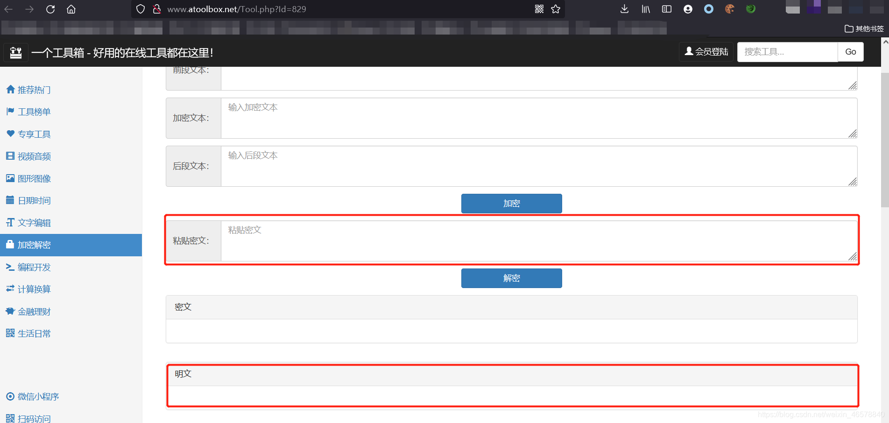Image resolution: width=889 pixels, height=423 pixels.
Task: Open the blue circle extension icon
Action: click(709, 9)
